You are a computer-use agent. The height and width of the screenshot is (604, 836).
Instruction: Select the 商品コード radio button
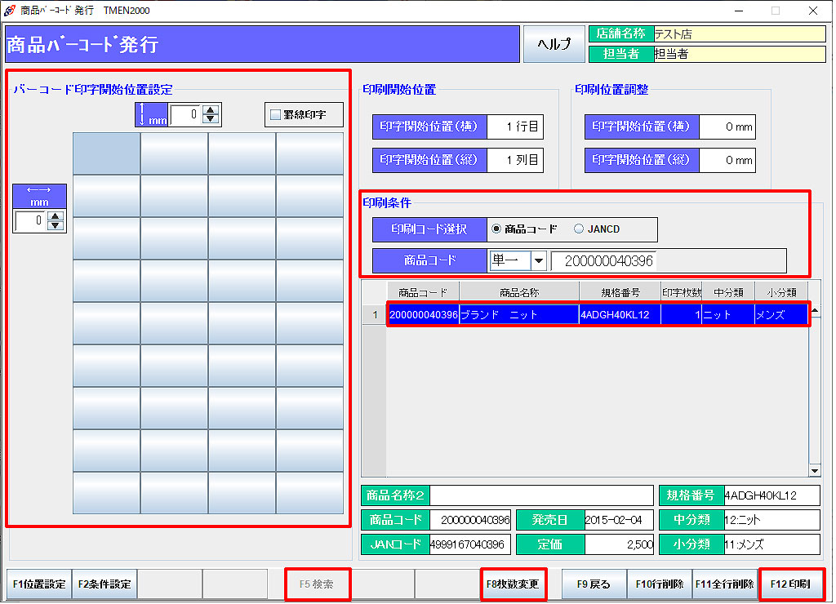496,229
